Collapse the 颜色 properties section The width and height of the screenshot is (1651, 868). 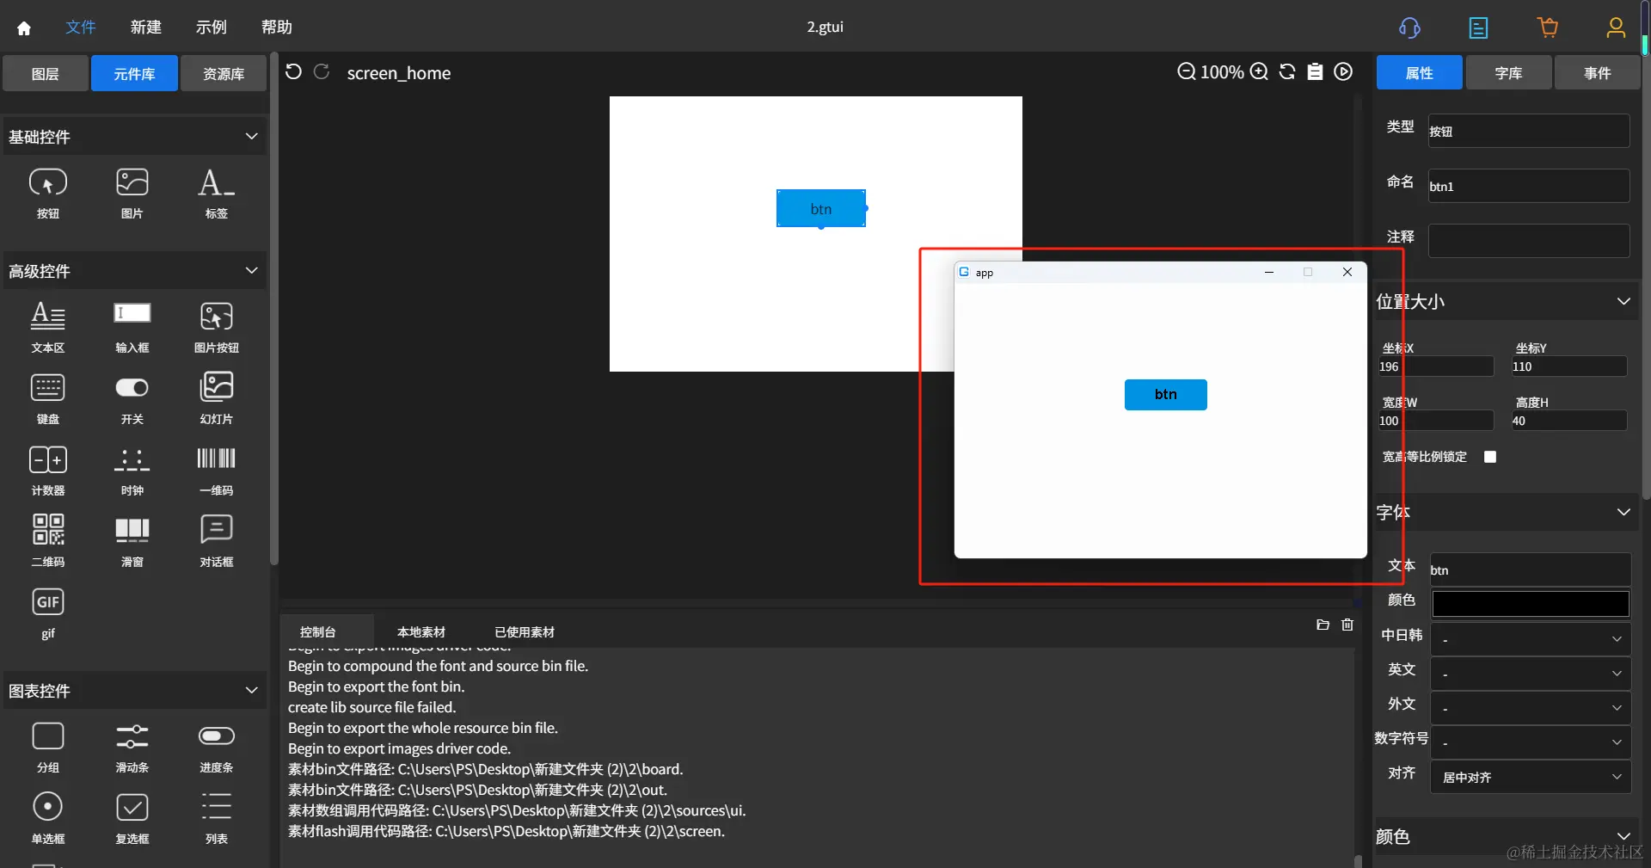tap(1623, 836)
